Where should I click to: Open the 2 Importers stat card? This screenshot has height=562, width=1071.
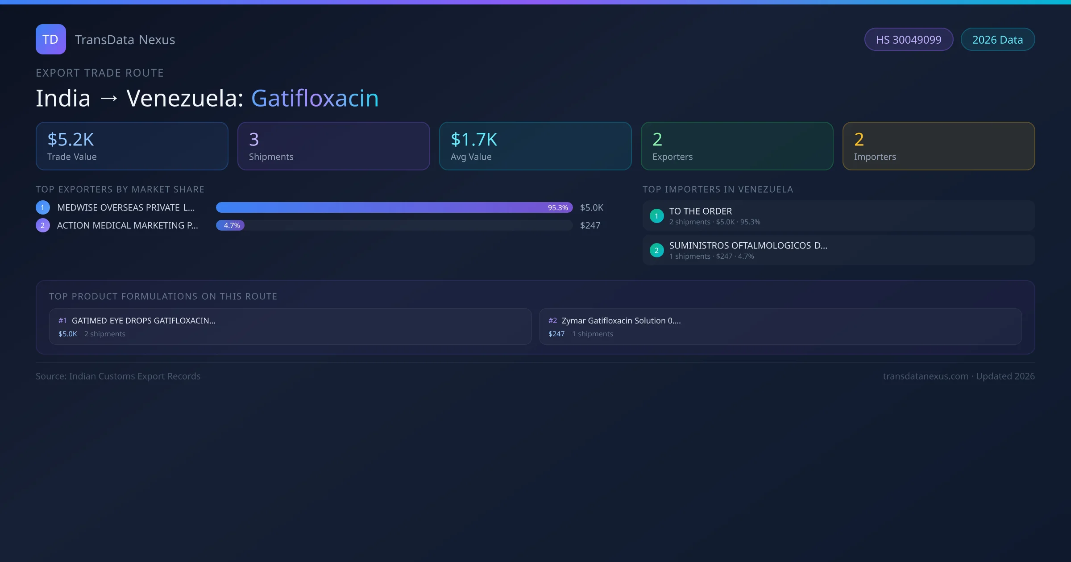[x=938, y=146]
